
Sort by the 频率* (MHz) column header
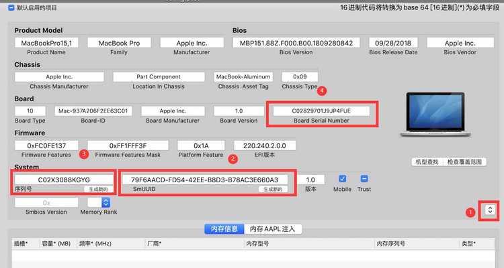111,244
